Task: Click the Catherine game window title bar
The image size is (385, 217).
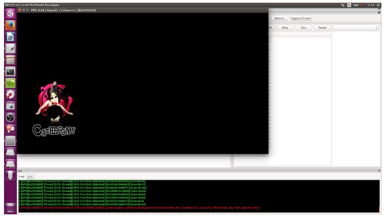Action: coord(142,10)
